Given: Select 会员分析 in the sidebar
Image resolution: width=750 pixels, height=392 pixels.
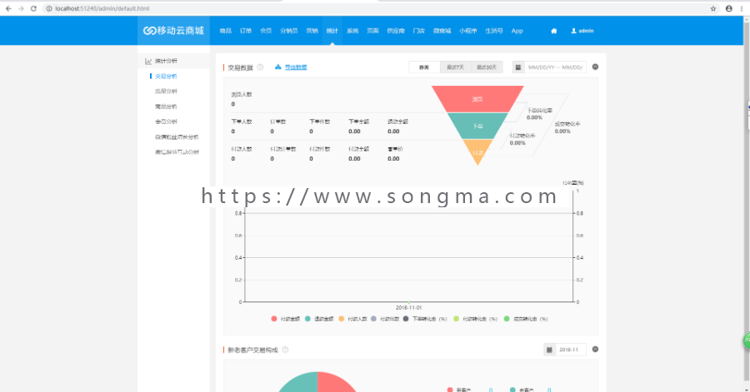Looking at the screenshot, I should pyautogui.click(x=166, y=122).
